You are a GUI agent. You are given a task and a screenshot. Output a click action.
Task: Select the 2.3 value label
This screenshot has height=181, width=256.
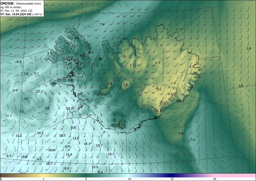pyautogui.click(x=157, y=63)
